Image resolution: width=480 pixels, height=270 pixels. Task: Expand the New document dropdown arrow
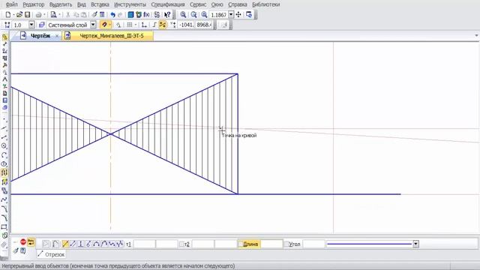tap(13, 14)
